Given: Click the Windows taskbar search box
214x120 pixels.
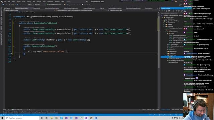Looking at the screenshot, I should [x=22, y=118].
